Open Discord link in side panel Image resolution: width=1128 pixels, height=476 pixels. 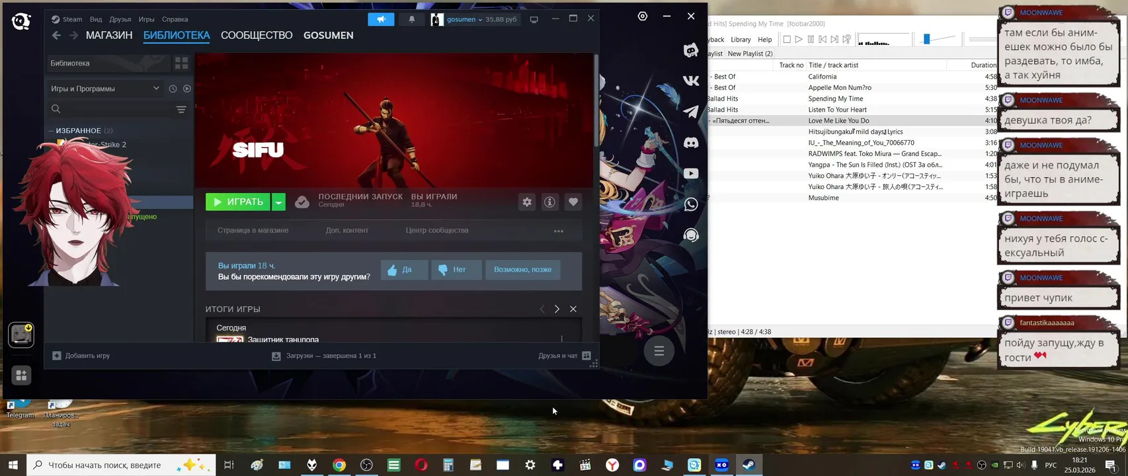tap(691, 143)
